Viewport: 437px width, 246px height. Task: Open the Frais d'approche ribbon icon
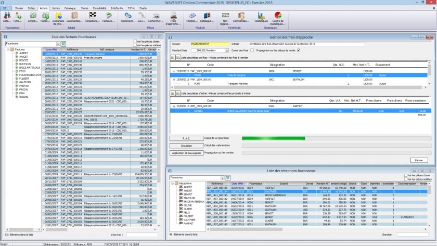(173, 19)
